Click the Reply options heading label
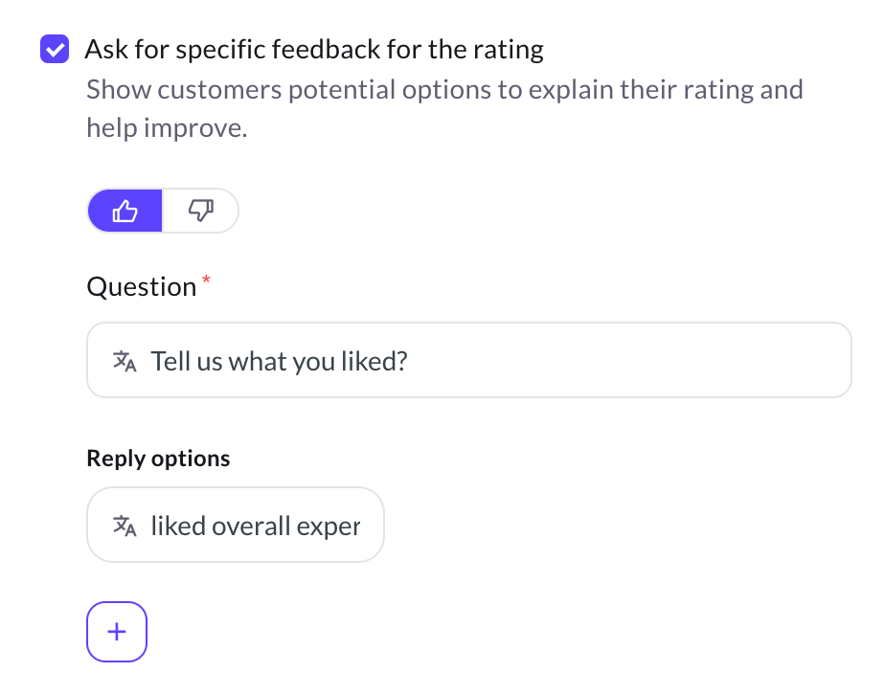Viewport: 885px width, 695px height. coord(158,458)
